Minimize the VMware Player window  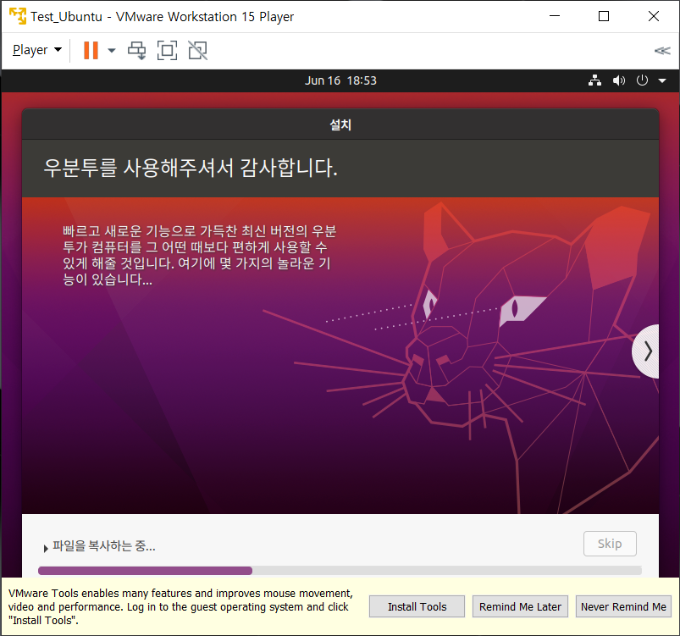[x=555, y=16]
